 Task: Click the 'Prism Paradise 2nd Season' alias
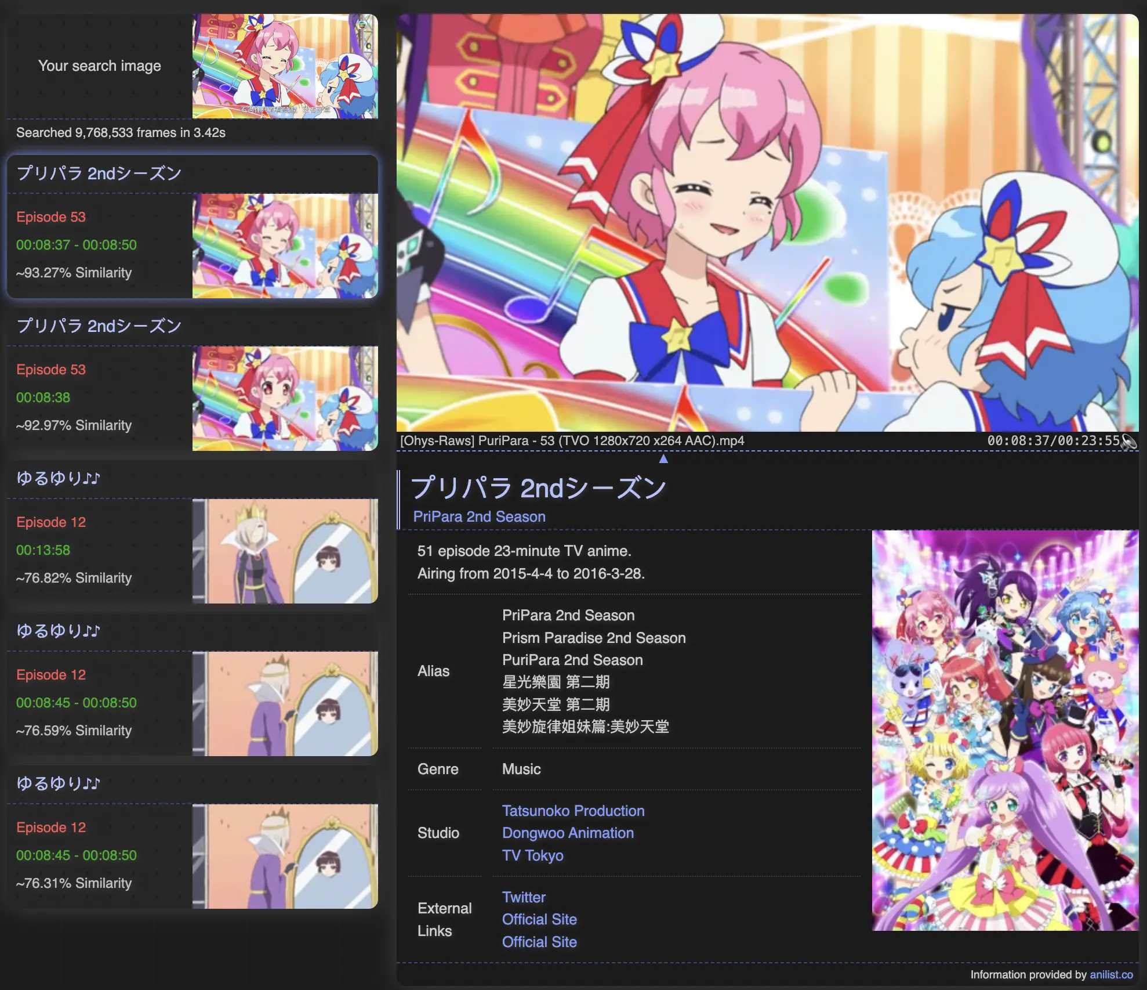(x=594, y=638)
